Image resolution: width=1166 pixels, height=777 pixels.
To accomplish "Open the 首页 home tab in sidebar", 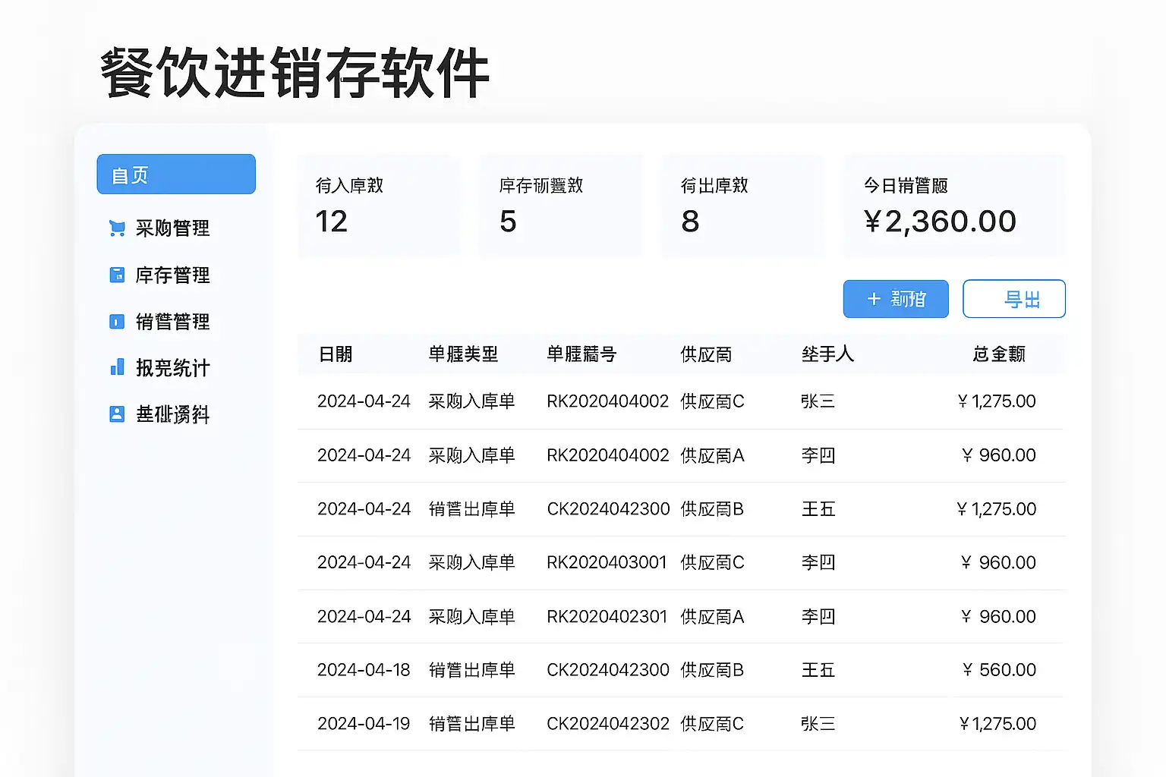I will (x=176, y=175).
